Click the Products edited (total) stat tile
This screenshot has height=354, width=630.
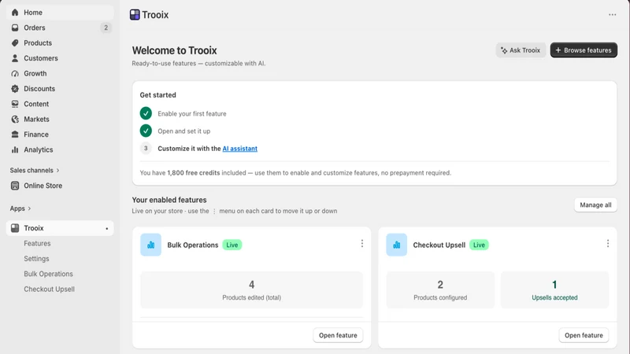tap(251, 289)
